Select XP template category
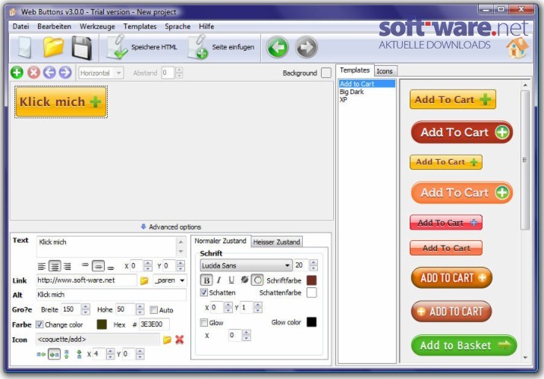This screenshot has height=379, width=544. pos(343,99)
